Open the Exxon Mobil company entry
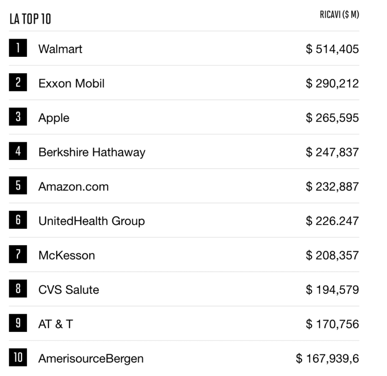 tap(71, 83)
